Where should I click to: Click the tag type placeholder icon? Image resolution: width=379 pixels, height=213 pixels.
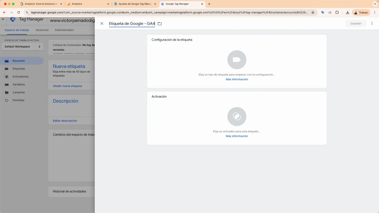(237, 59)
